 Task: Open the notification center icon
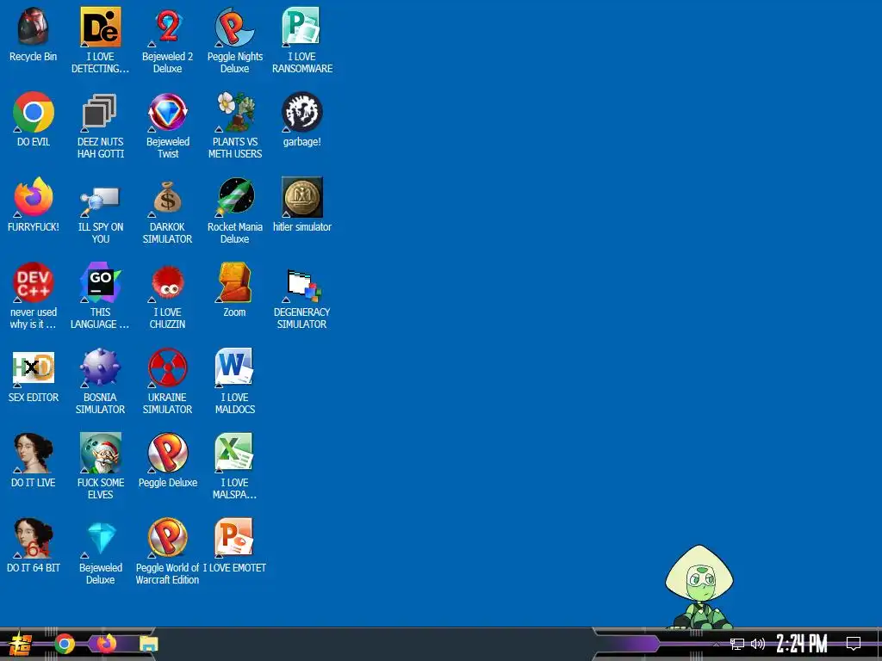click(x=854, y=644)
